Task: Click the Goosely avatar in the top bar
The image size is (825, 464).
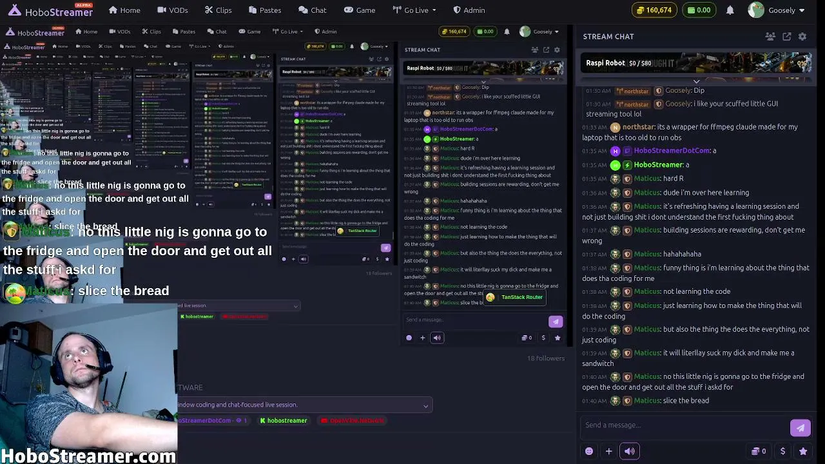Action: pos(756,10)
